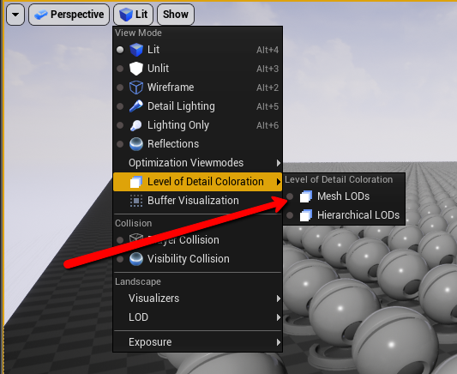Select the Lighting Only bulb icon
Image resolution: width=457 pixels, height=374 pixels.
(x=136, y=125)
